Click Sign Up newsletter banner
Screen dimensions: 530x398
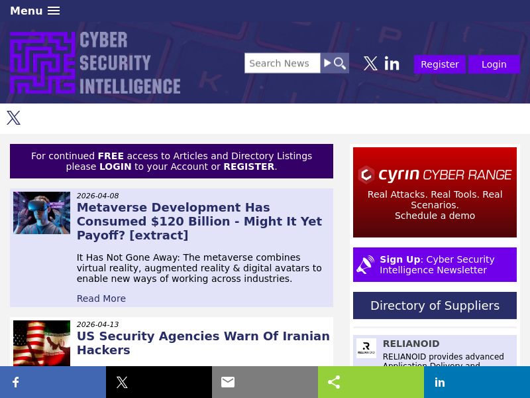tap(435, 265)
